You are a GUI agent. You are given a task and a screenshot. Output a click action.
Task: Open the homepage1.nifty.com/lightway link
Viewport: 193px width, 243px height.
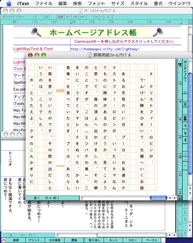[105, 49]
